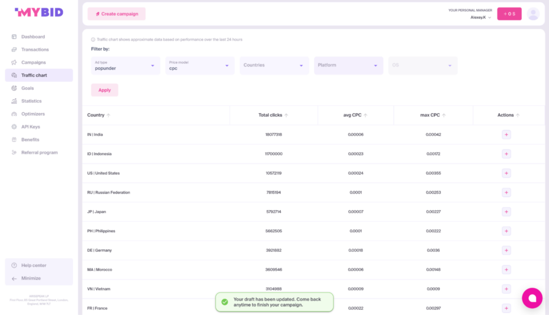Image resolution: width=549 pixels, height=315 pixels.
Task: Go to Dashboard in sidebar
Action: click(39, 37)
